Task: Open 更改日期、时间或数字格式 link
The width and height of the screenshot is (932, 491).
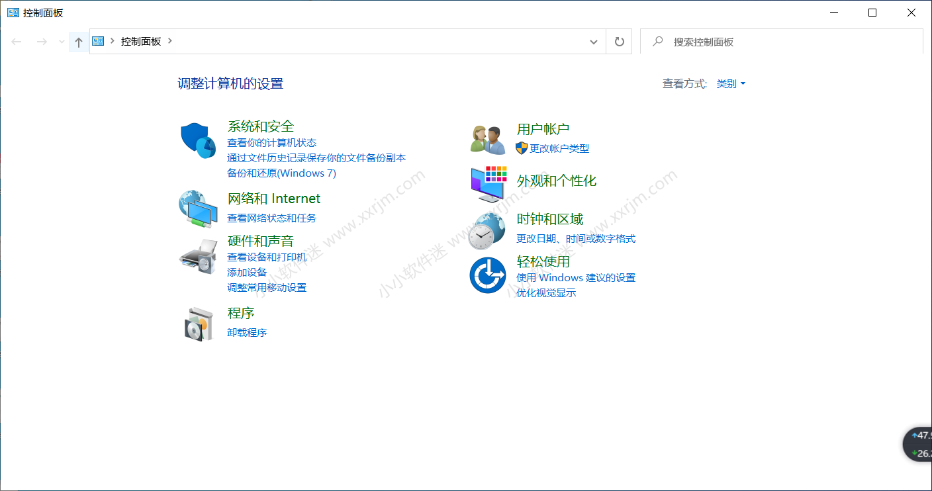Action: click(576, 238)
